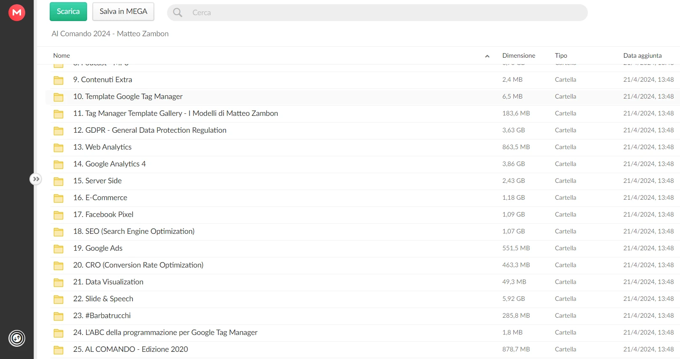Select the name 9. Contenuti Extra

pos(103,80)
